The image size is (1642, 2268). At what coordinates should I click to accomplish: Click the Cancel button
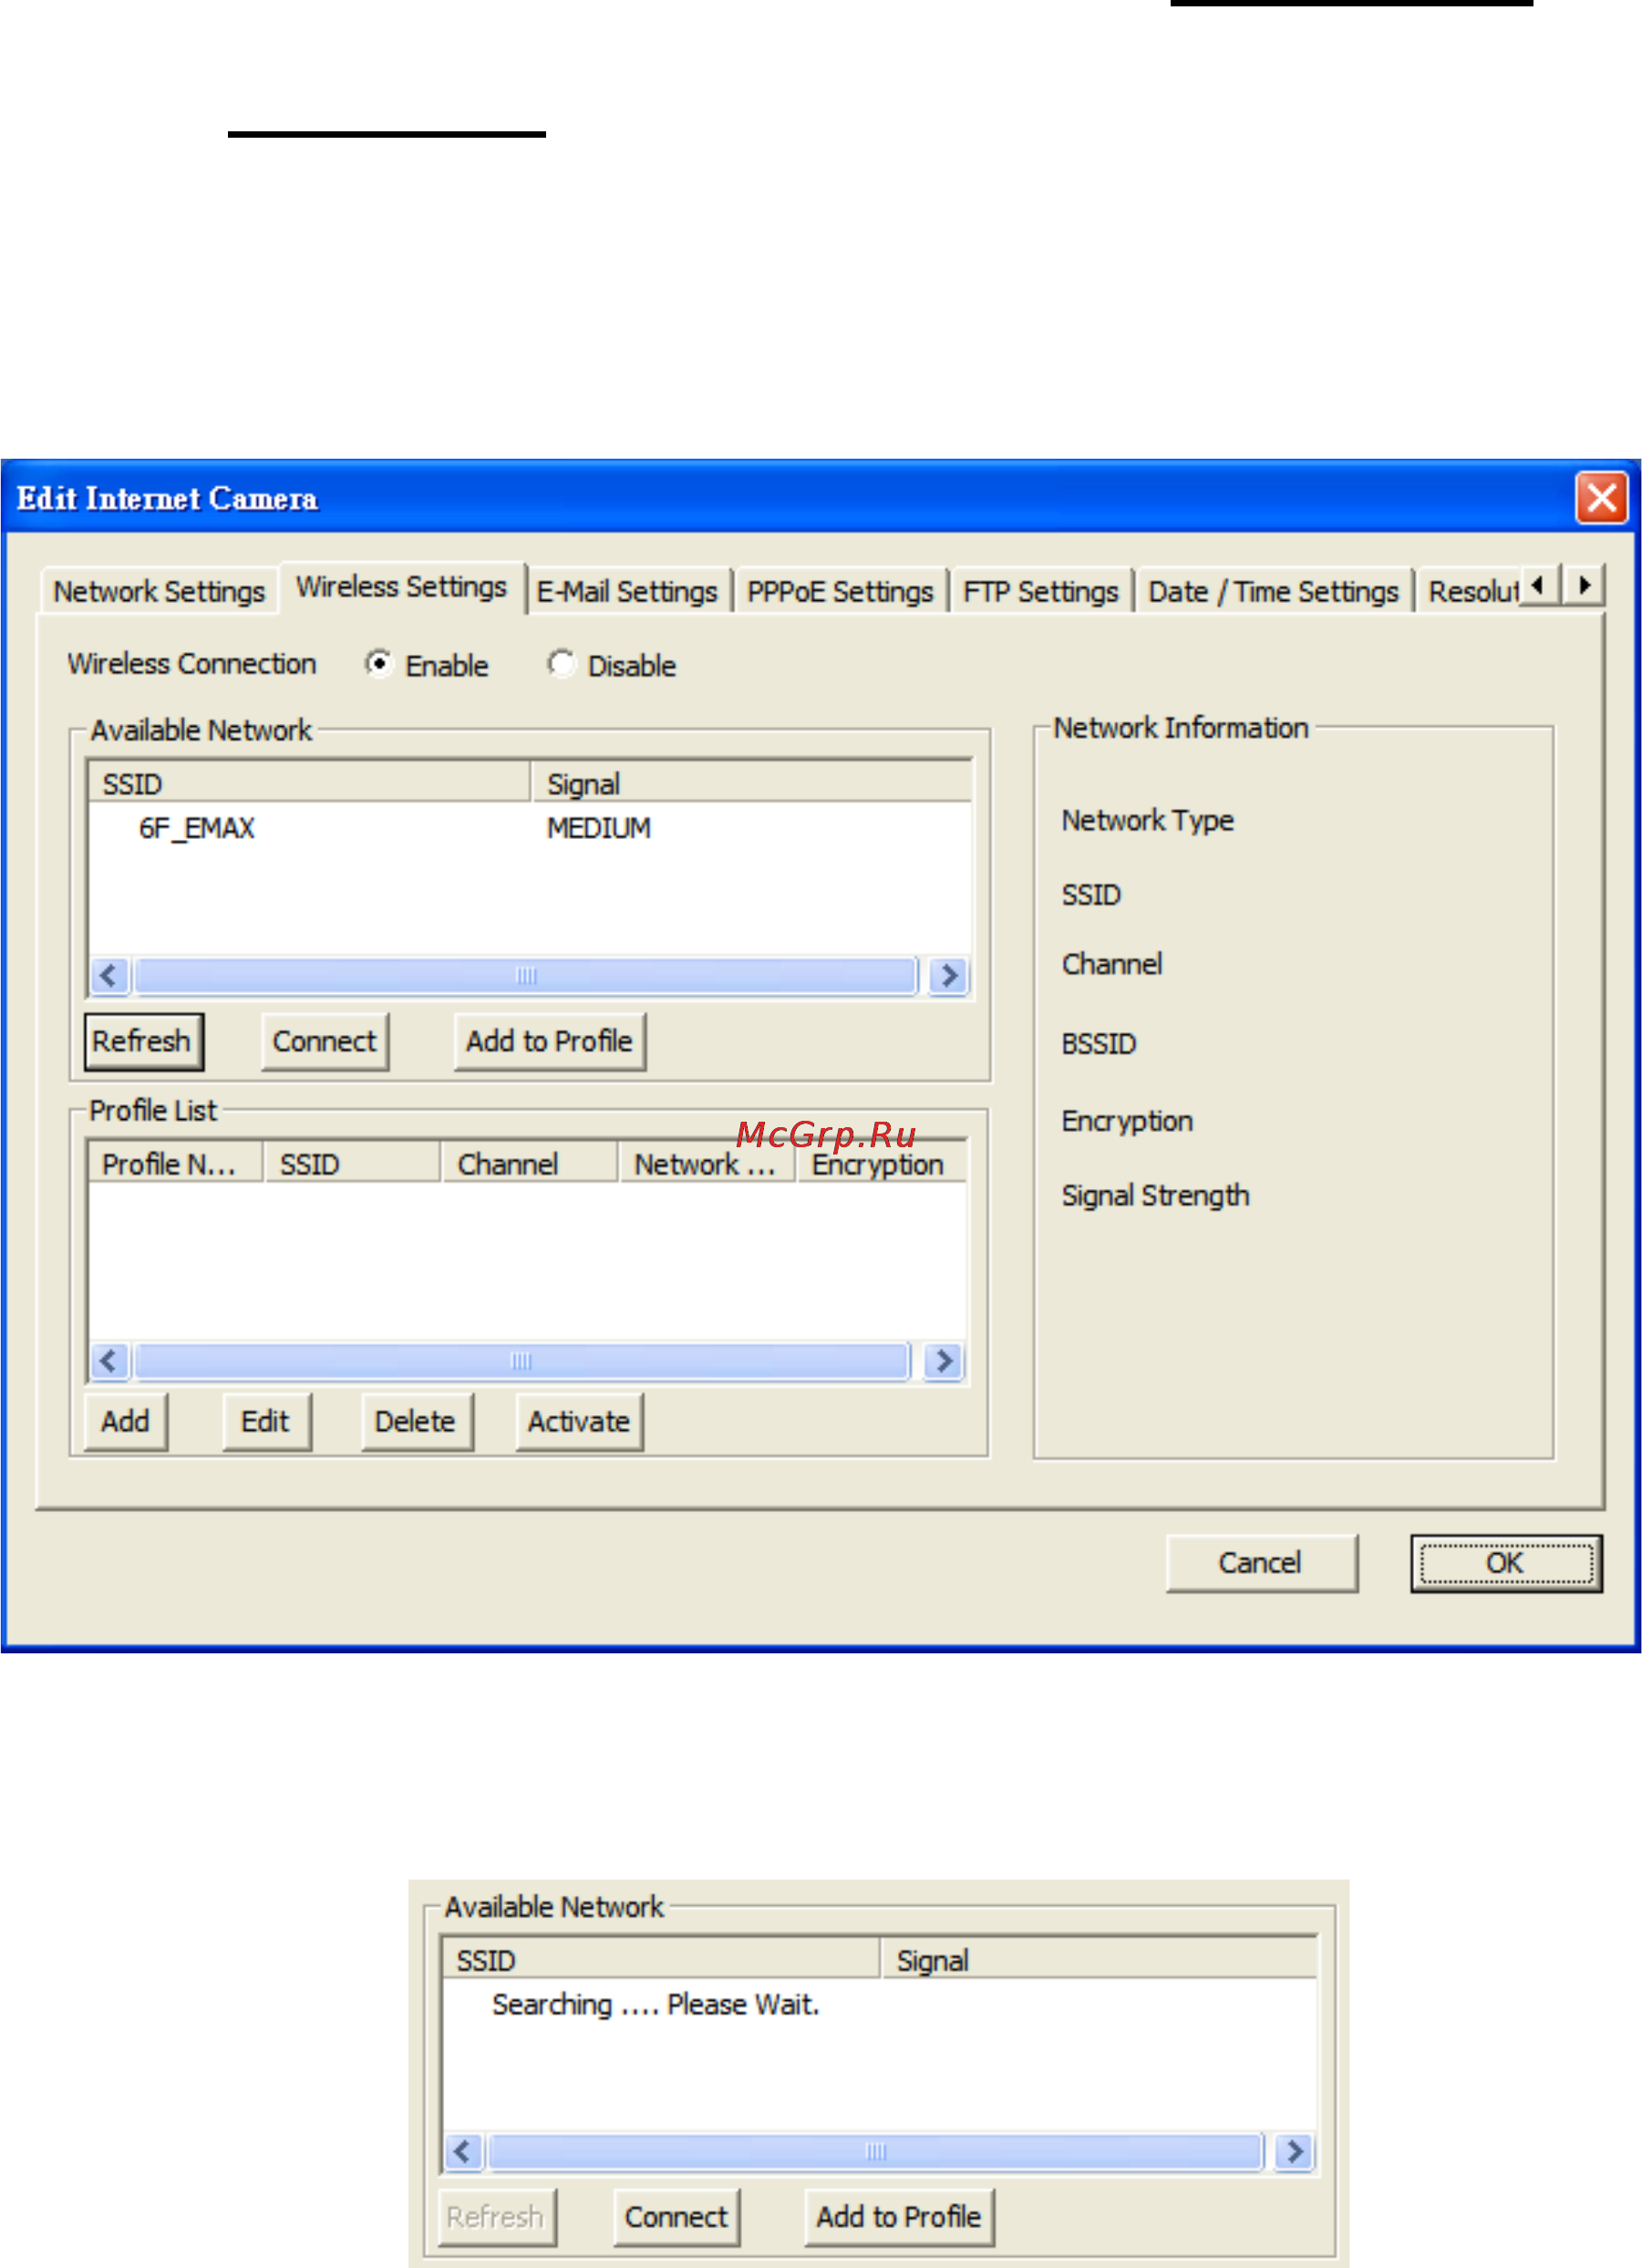1261,1563
